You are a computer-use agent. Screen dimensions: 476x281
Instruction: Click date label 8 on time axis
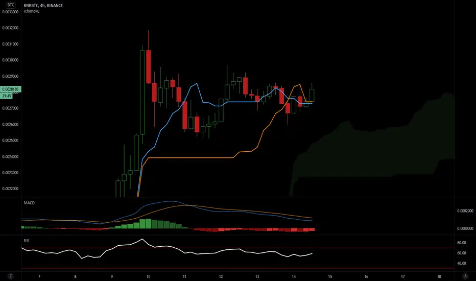point(75,276)
